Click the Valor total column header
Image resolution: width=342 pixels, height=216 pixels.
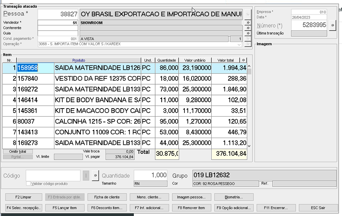(225, 60)
